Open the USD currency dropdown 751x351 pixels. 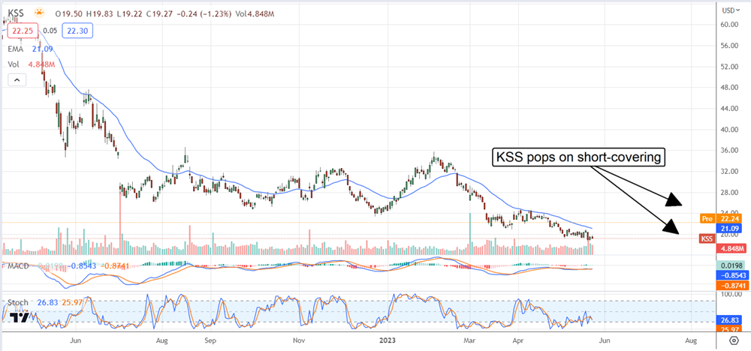(728, 10)
